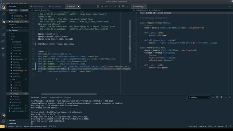This screenshot has width=233, height=131.
Task: Switch to the serializers.py editor tab
Action: tap(38, 7)
